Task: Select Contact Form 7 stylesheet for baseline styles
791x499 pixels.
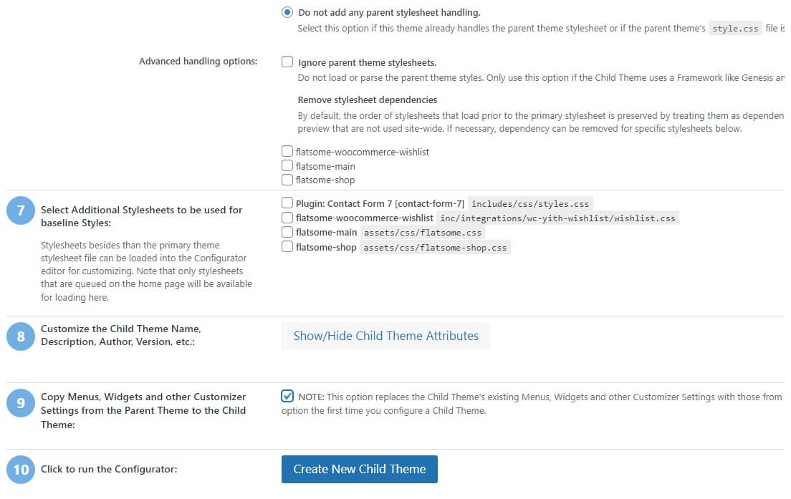Action: [x=286, y=203]
